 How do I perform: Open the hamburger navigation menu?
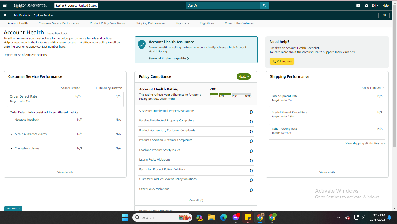5,5
